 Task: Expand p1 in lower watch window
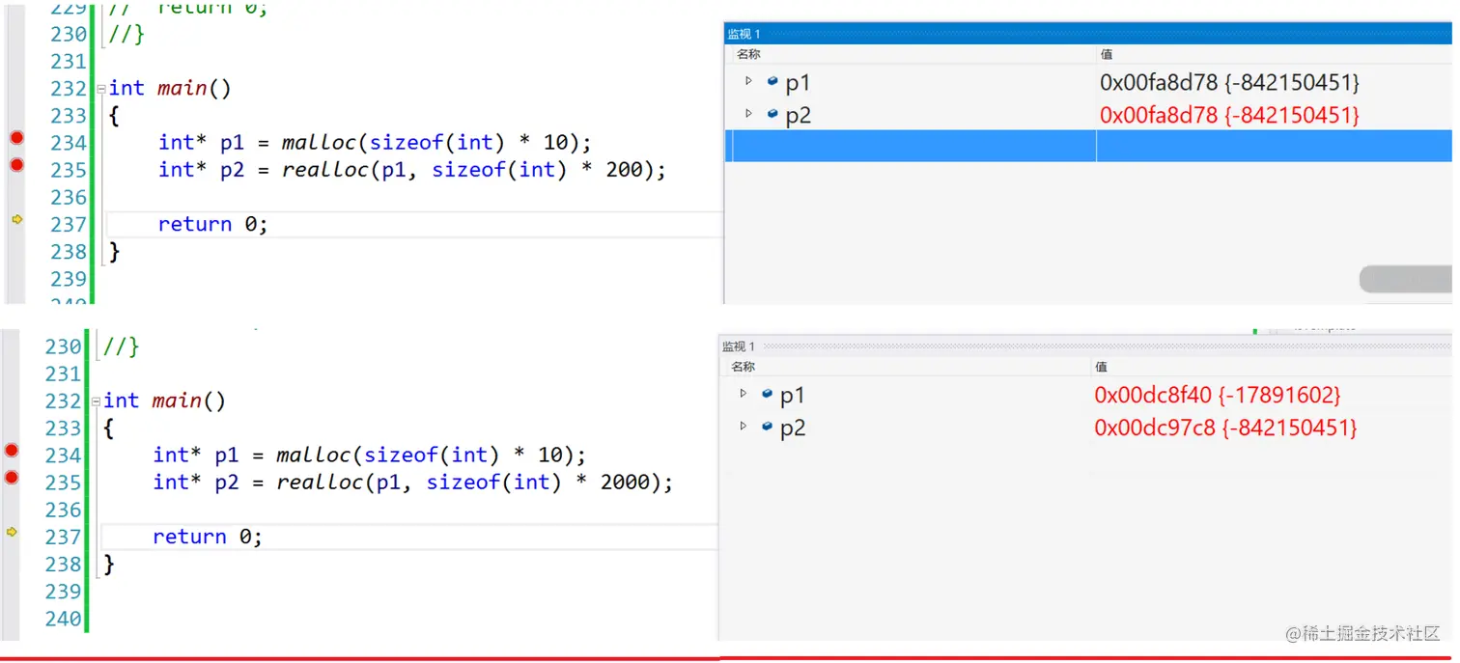(x=743, y=393)
